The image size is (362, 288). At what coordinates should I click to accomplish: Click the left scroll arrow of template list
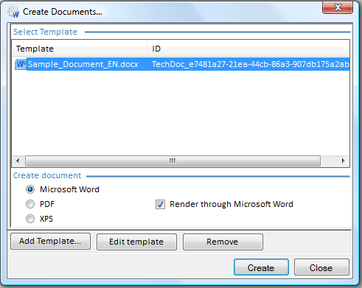click(x=18, y=161)
